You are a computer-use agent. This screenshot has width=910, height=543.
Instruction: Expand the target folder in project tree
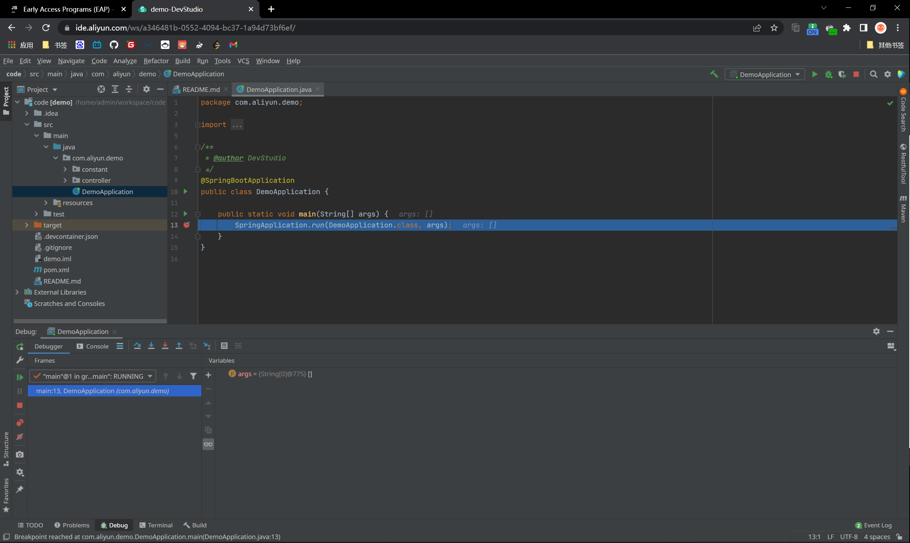(x=27, y=225)
